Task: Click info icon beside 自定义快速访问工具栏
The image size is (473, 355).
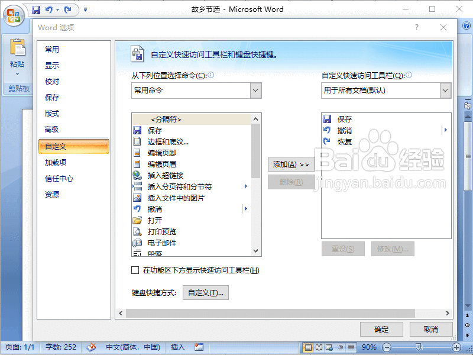Action: (409, 75)
